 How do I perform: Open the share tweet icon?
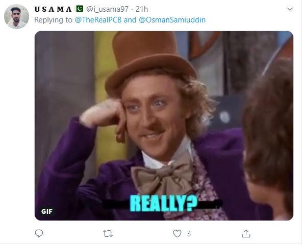tap(246, 234)
